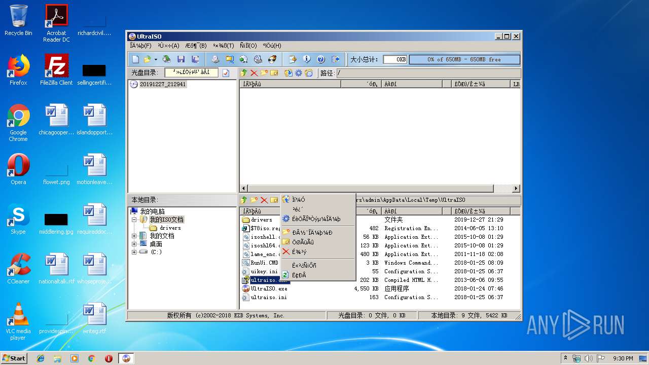
Task: Click the Save As icon in the toolbar
Action: pyautogui.click(x=195, y=59)
